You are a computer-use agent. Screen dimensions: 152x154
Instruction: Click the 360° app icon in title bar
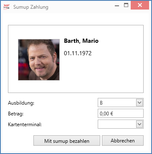(7, 7)
